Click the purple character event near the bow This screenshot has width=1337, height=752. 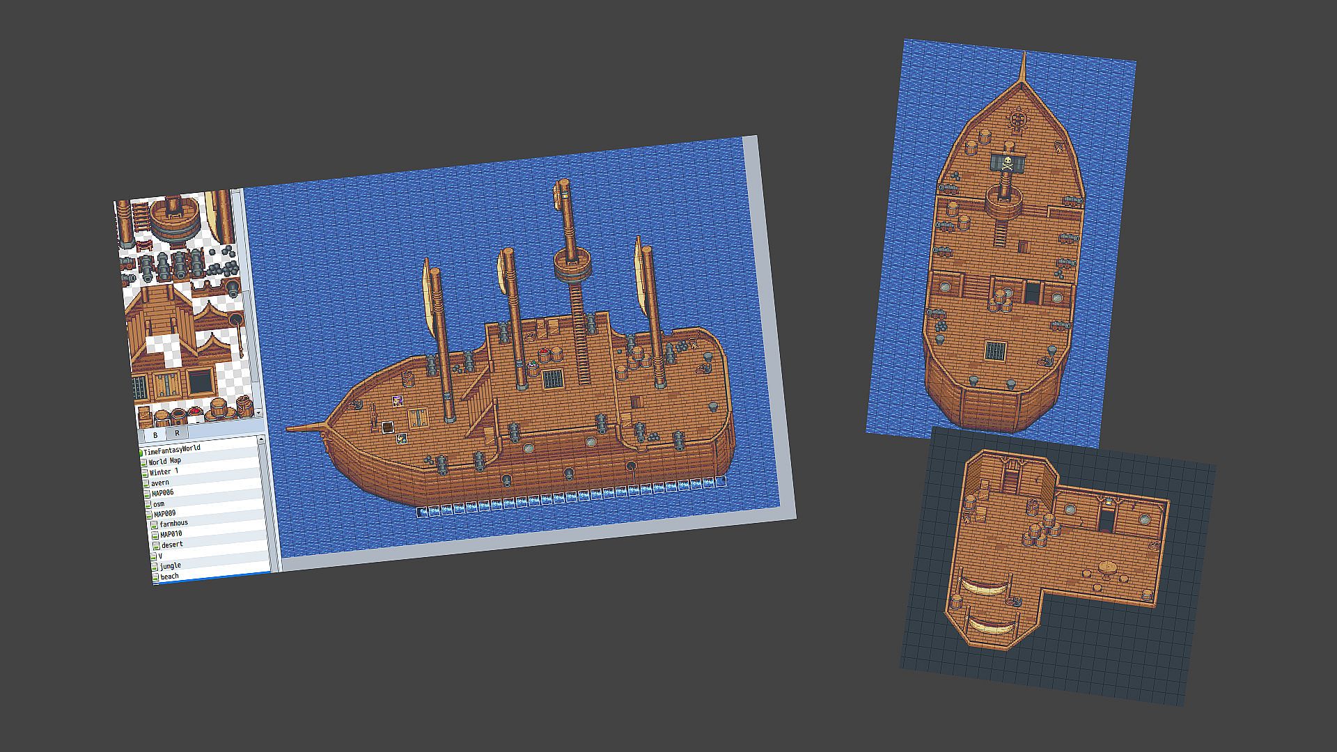coord(397,400)
